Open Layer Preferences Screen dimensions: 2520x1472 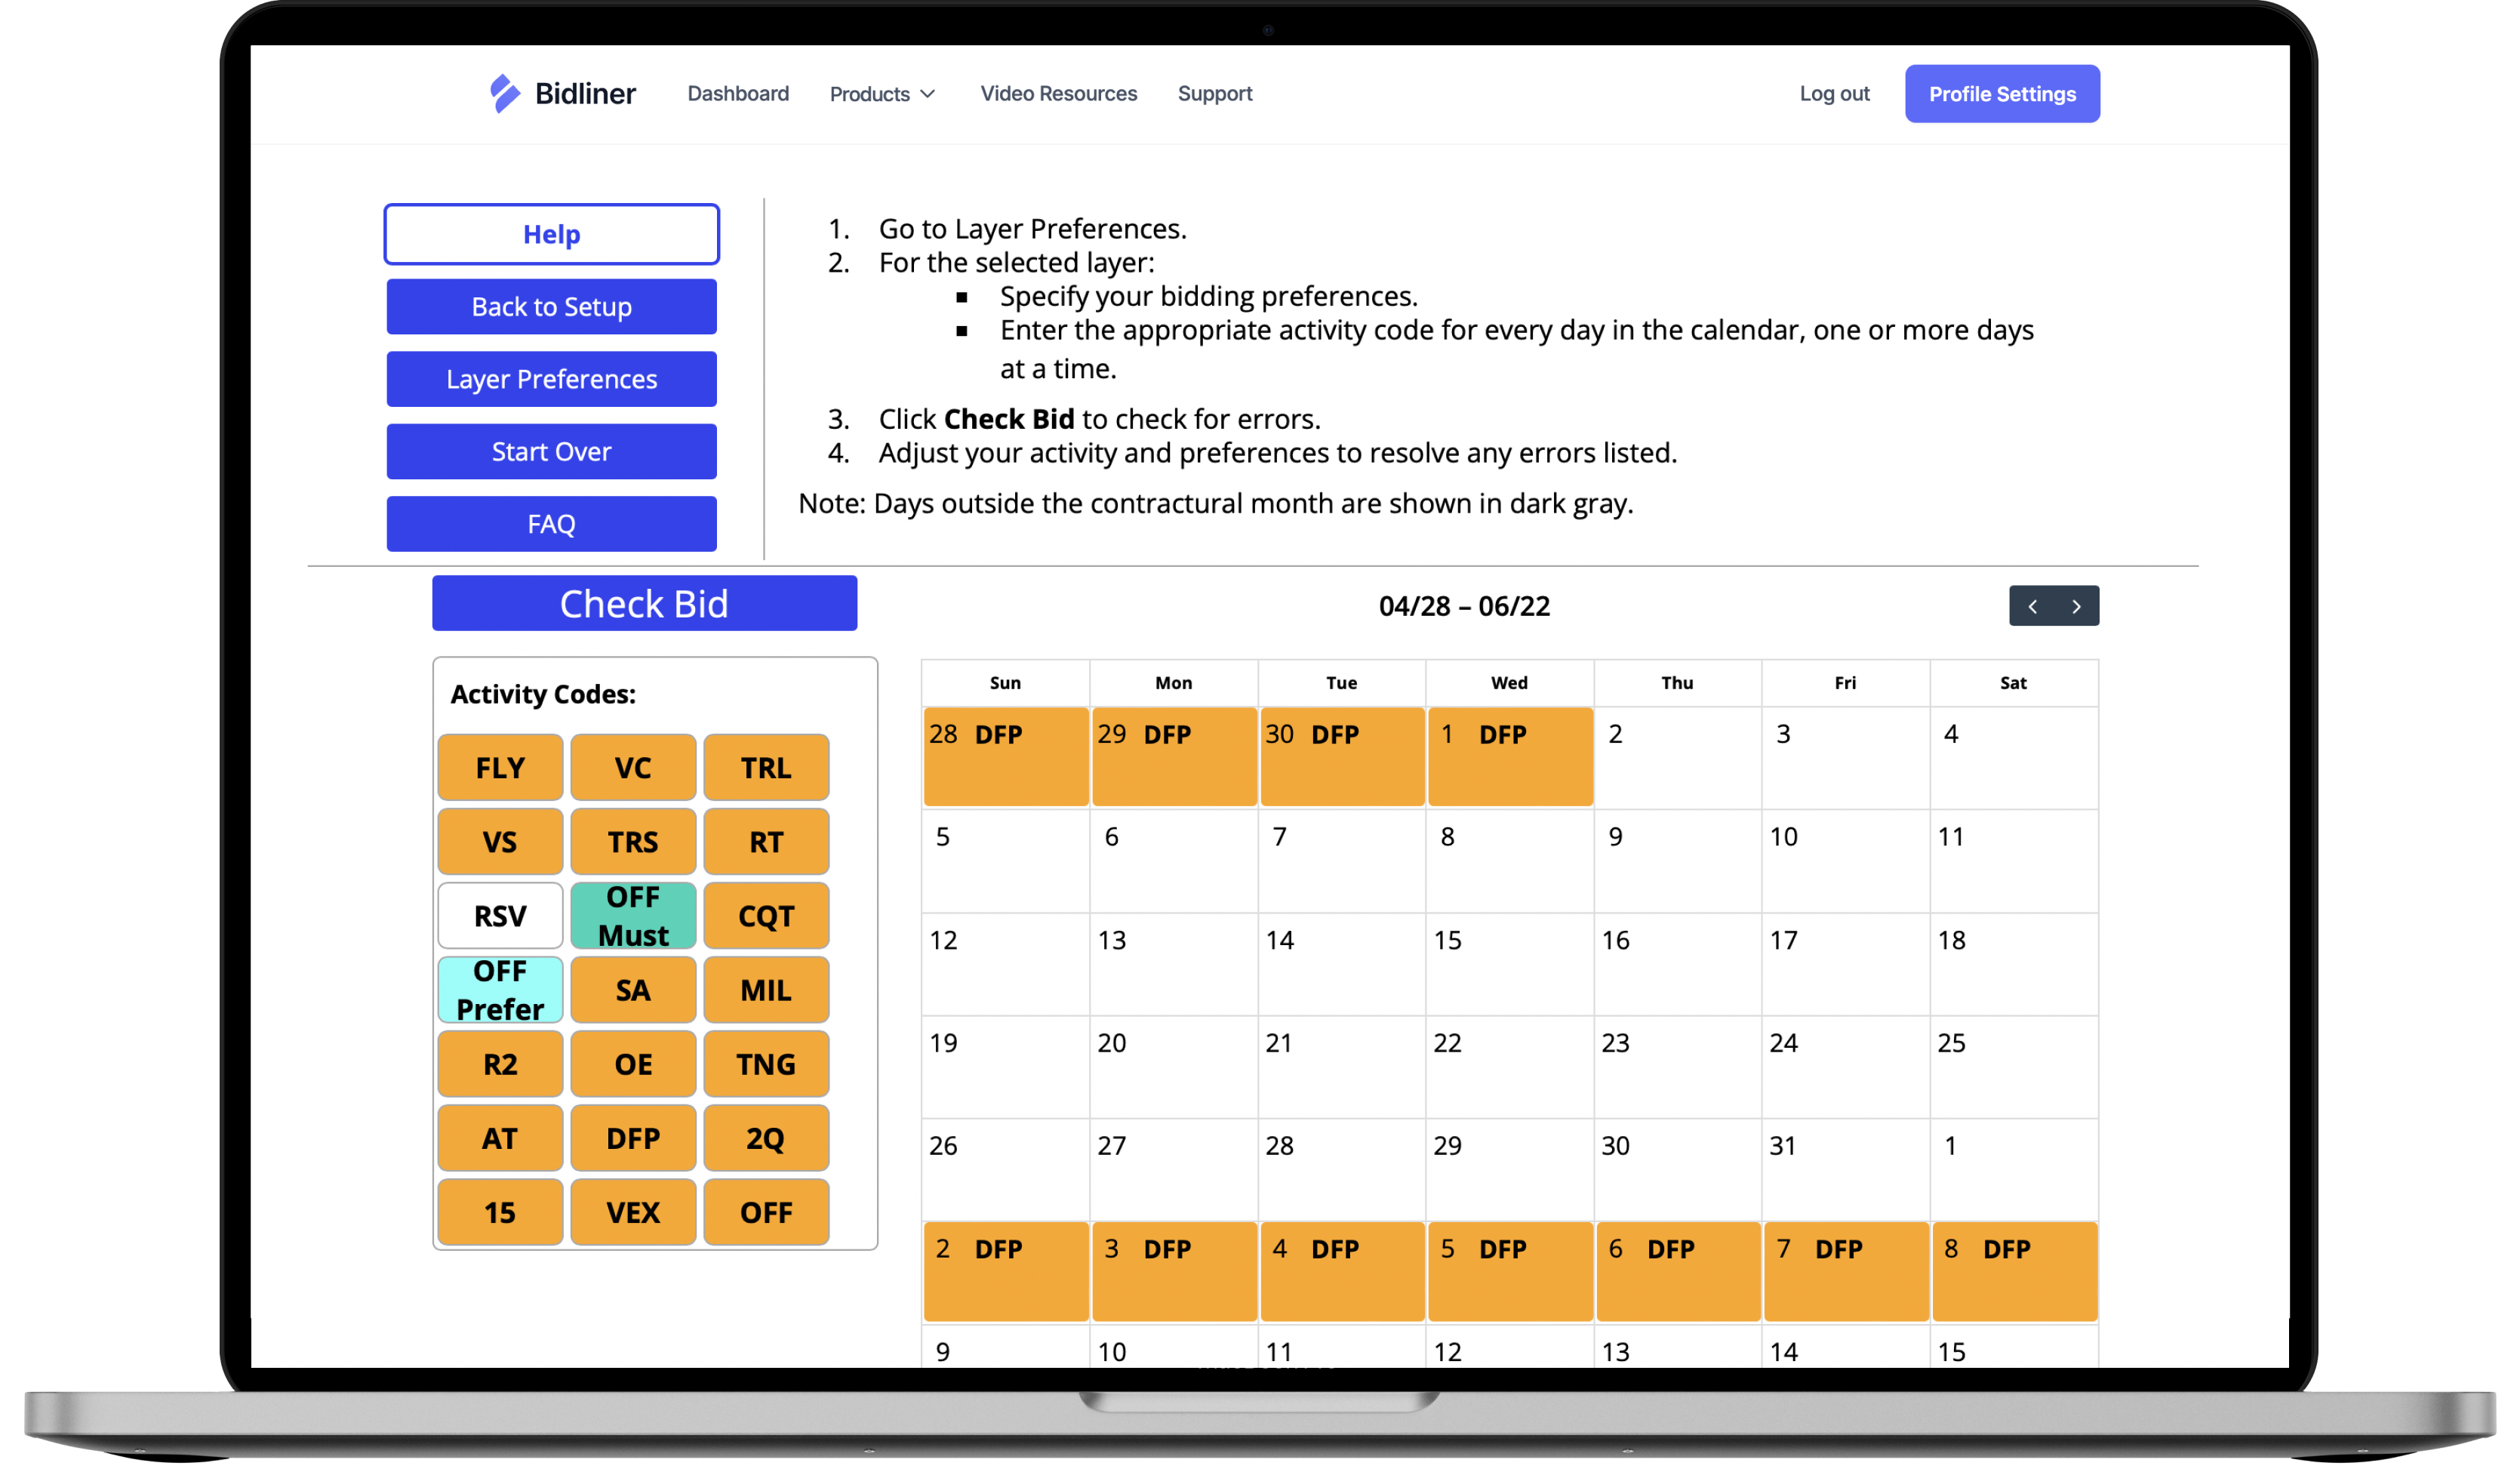tap(551, 379)
